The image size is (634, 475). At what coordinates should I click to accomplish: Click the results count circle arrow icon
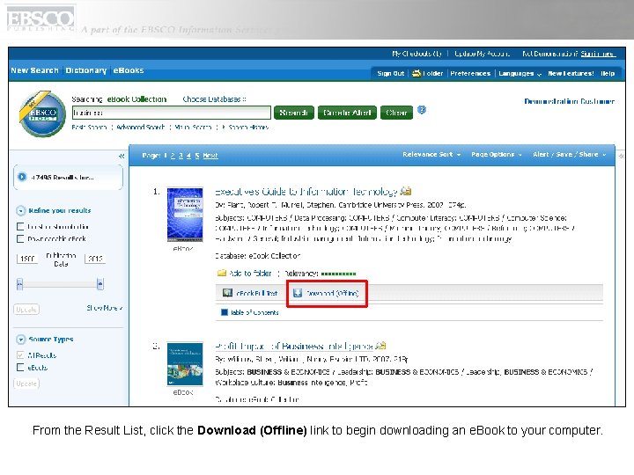pos(22,177)
